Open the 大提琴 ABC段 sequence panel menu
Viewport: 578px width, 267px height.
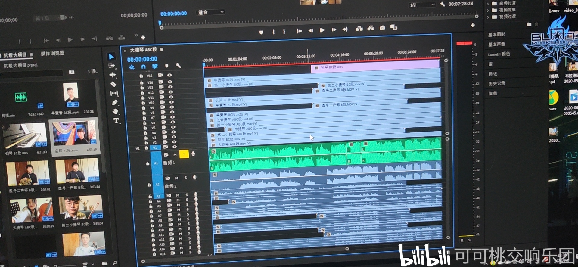[x=162, y=49]
